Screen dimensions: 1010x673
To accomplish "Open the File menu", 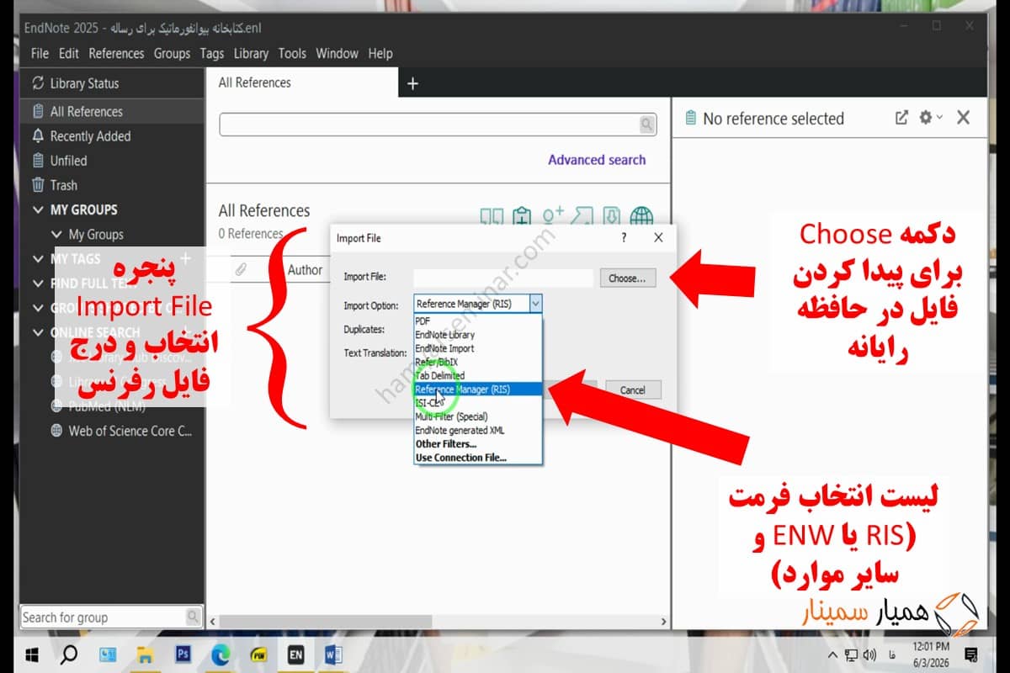I will (x=40, y=53).
